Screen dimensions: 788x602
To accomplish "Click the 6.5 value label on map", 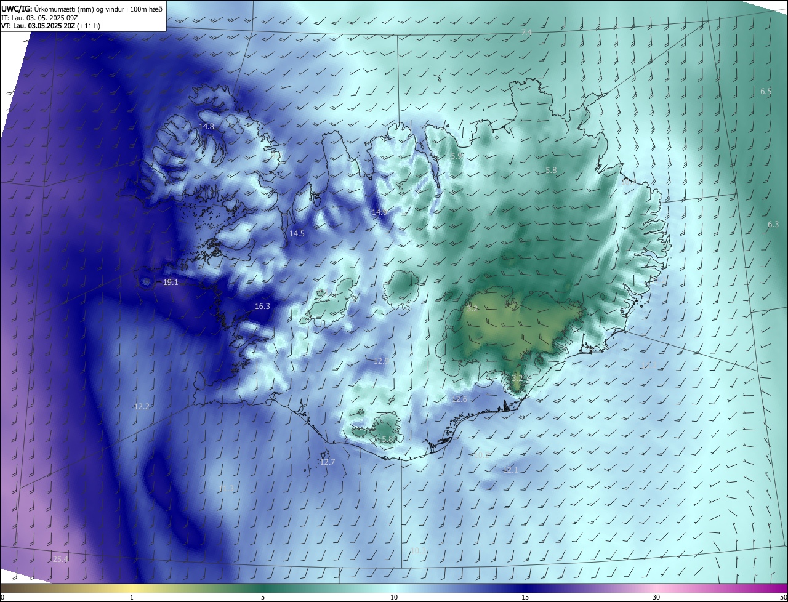I will tap(766, 91).
